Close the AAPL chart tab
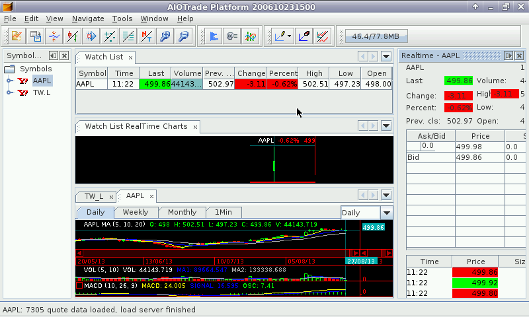The height and width of the screenshot is (317, 529). click(x=152, y=196)
